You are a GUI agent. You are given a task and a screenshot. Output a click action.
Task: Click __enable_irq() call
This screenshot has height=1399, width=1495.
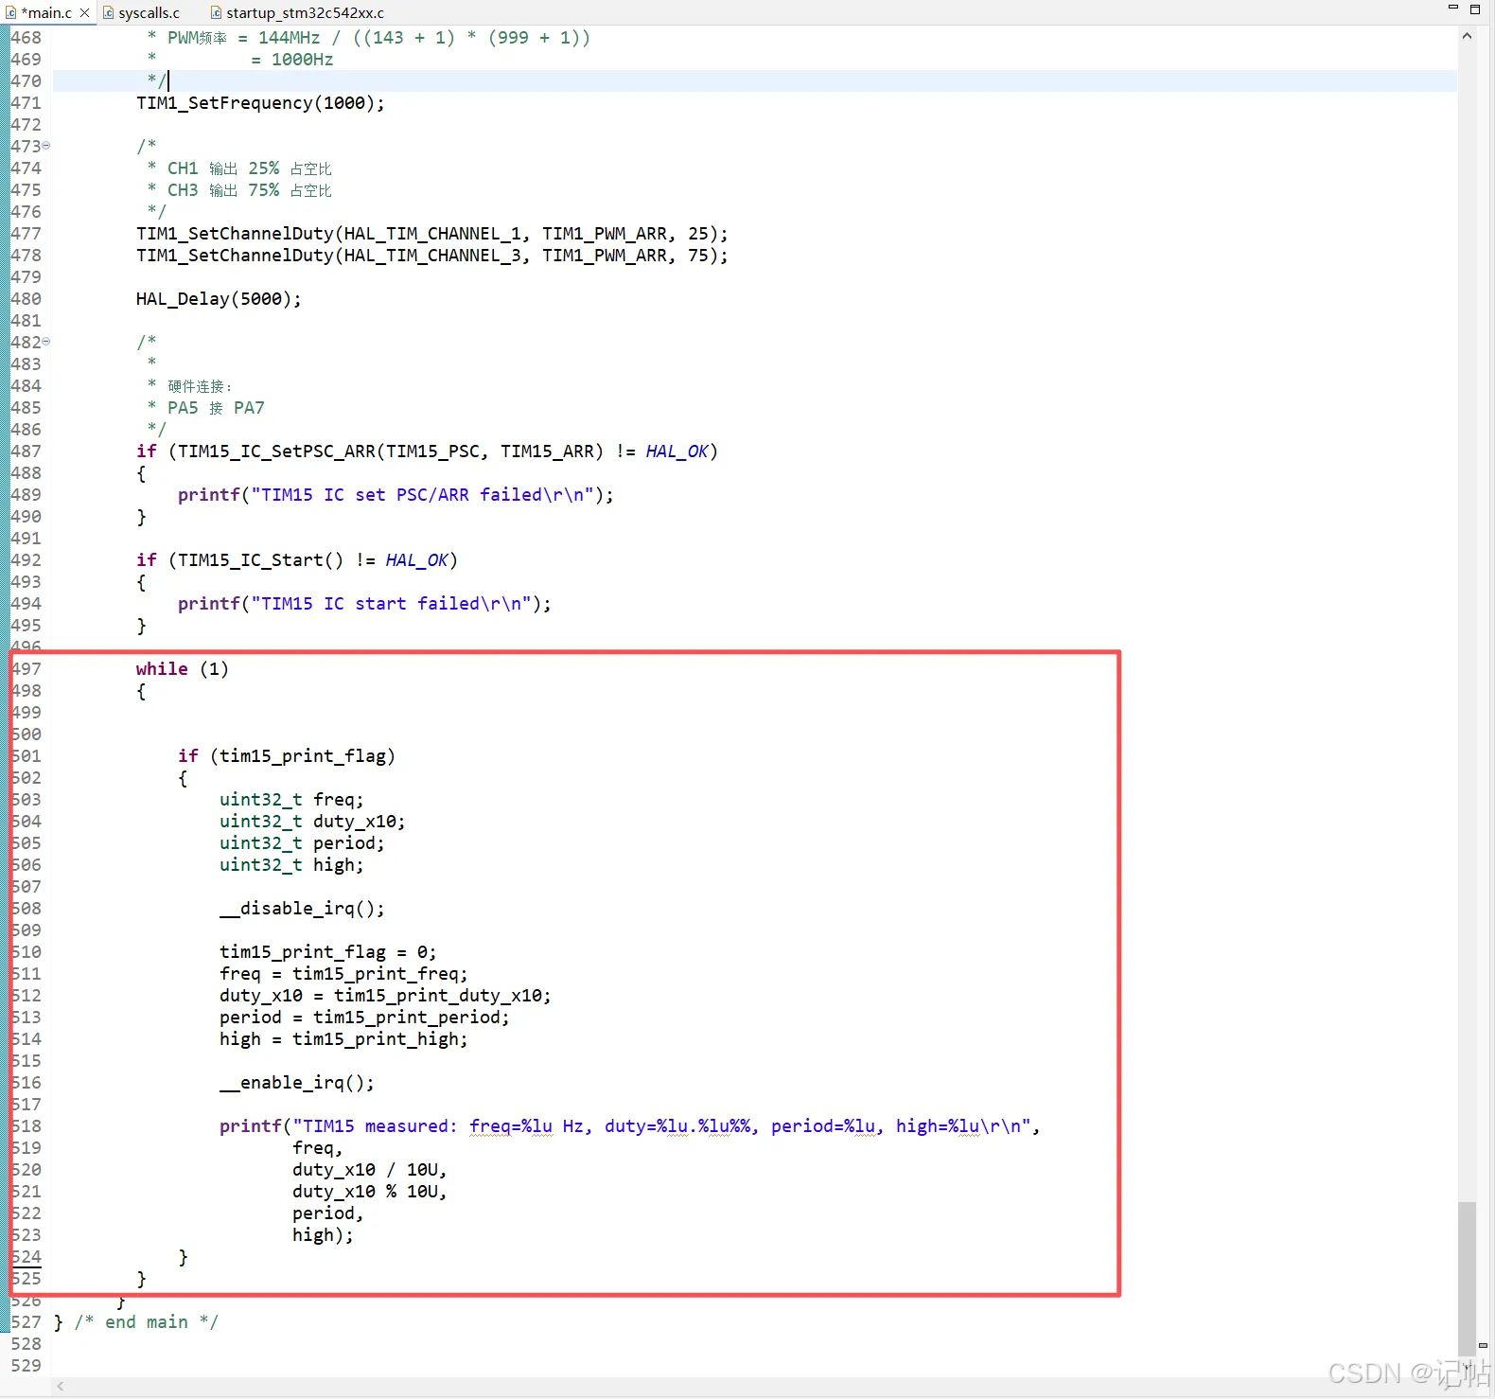[x=296, y=1083]
